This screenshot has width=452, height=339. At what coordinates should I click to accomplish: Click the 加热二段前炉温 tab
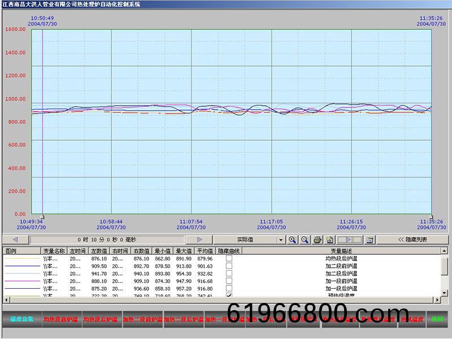pos(142,319)
